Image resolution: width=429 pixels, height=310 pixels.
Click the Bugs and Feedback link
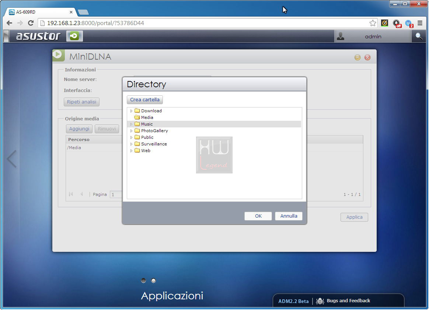(348, 301)
